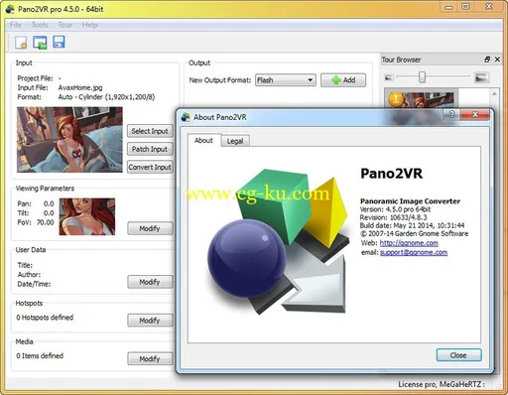Modify the Media items
Screen dimensions: 508x395
[150, 359]
